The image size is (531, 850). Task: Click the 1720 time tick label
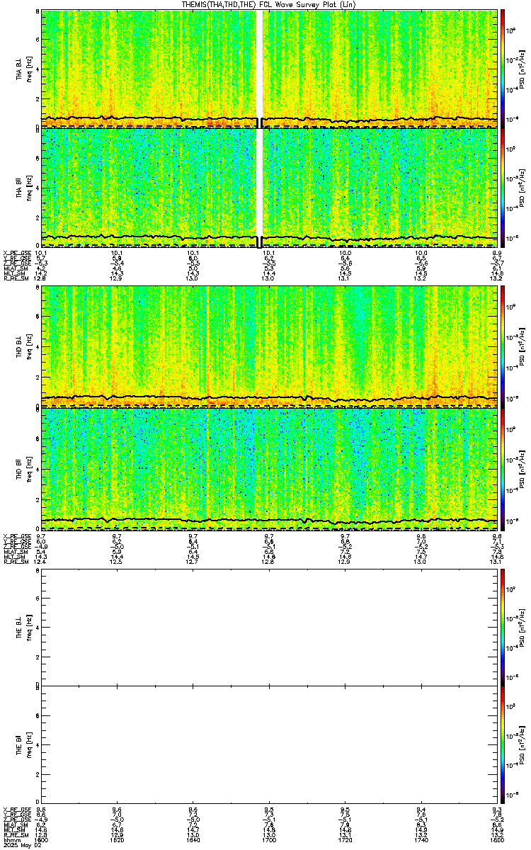345,841
